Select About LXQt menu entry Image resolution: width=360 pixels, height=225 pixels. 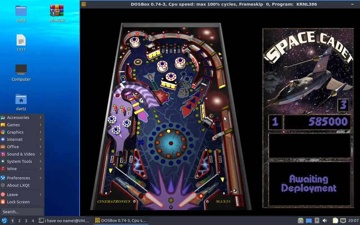click(22, 185)
